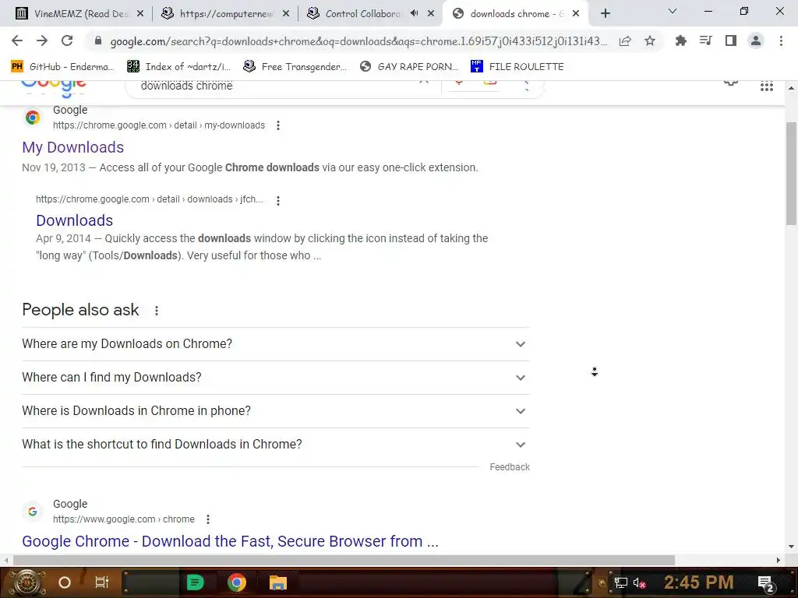The width and height of the screenshot is (798, 598).
Task: Reload the current page
Action: tap(67, 40)
